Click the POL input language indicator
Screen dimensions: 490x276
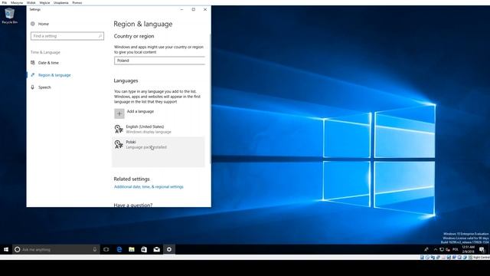(x=456, y=249)
